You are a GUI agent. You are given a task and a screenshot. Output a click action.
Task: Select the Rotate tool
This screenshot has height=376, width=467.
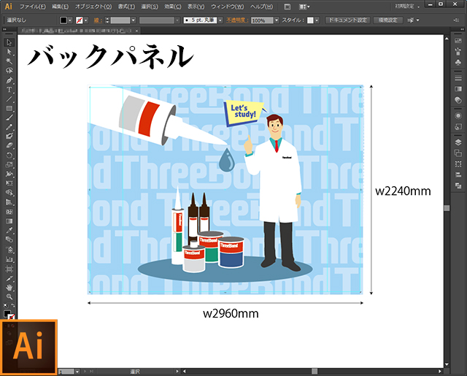tap(9, 156)
